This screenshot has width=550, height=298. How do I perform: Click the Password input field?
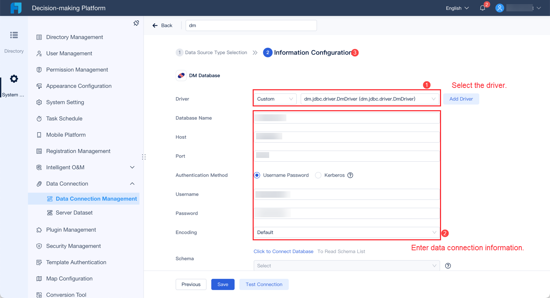[347, 213]
